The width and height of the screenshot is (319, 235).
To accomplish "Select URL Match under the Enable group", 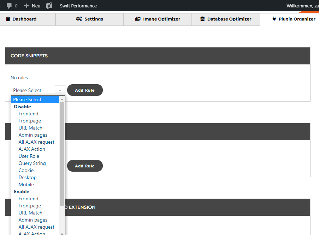I will pyautogui.click(x=30, y=213).
